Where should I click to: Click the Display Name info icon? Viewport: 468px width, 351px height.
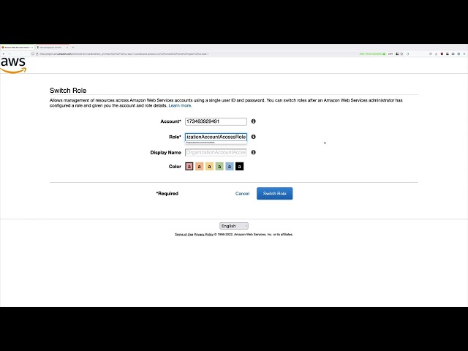pyautogui.click(x=254, y=152)
